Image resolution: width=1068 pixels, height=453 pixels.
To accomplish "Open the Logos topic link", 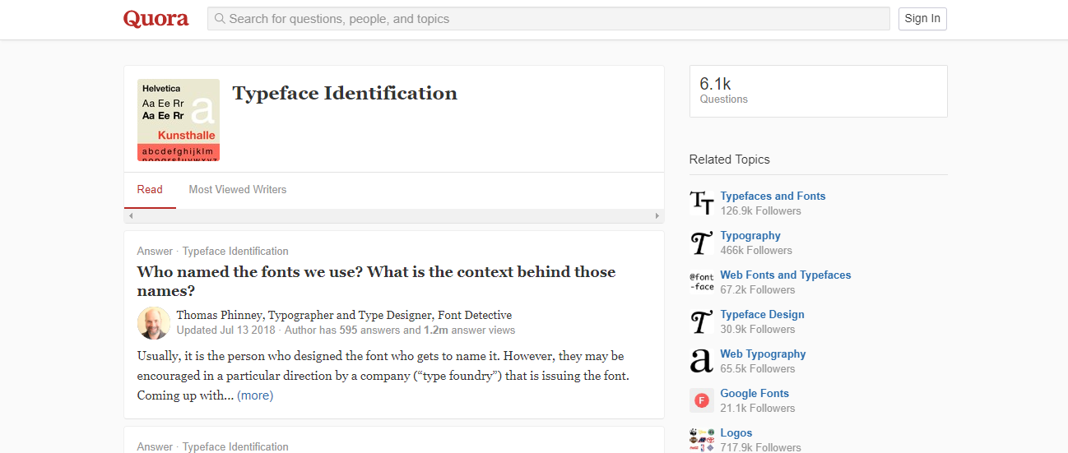I will pyautogui.click(x=736, y=432).
